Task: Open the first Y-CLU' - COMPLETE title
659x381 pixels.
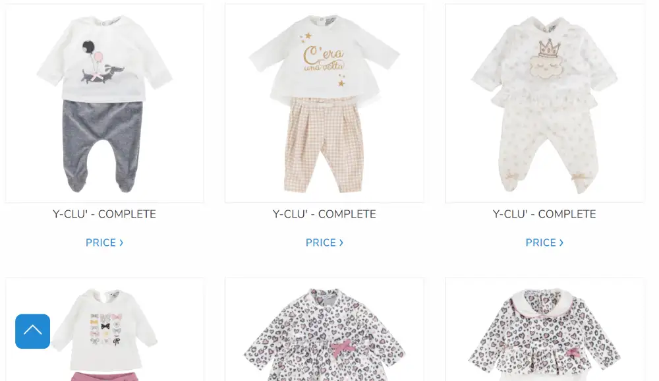Action: (x=104, y=214)
